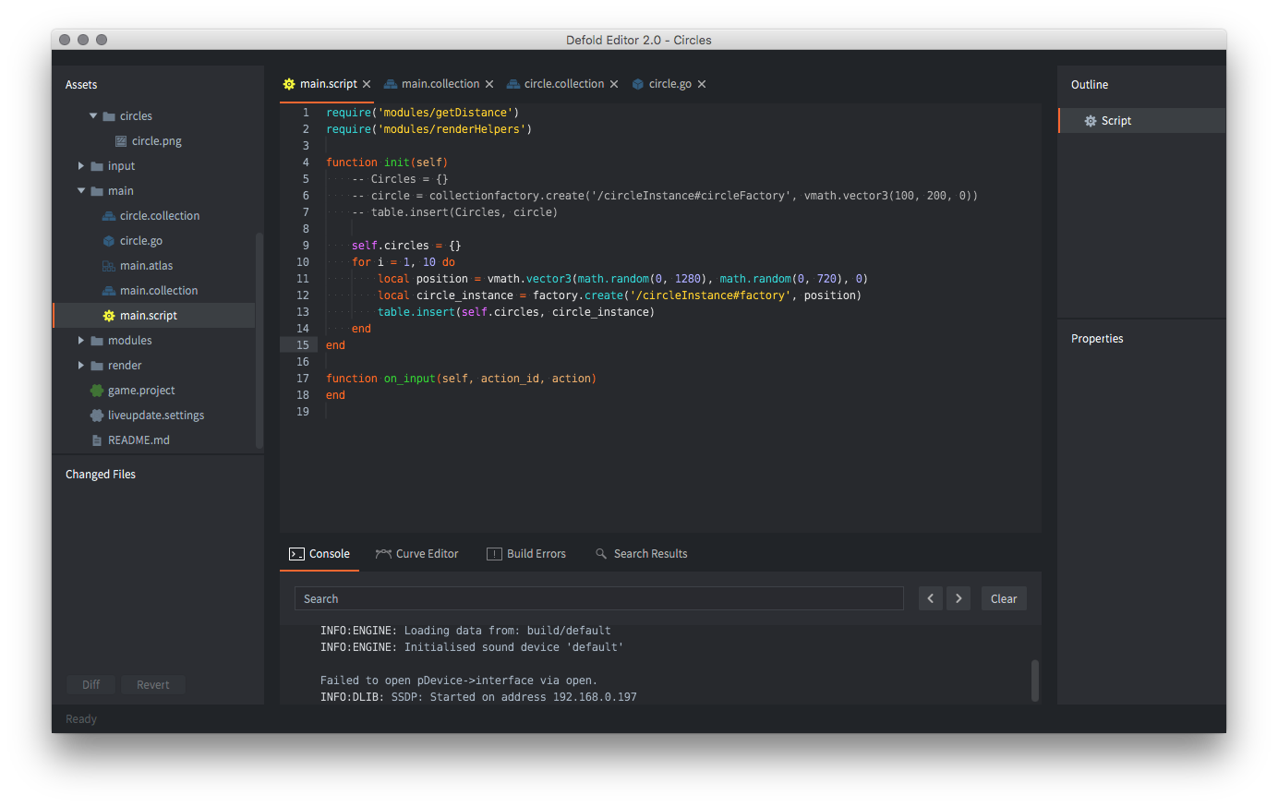Open the Curve Editor tab

pyautogui.click(x=416, y=554)
